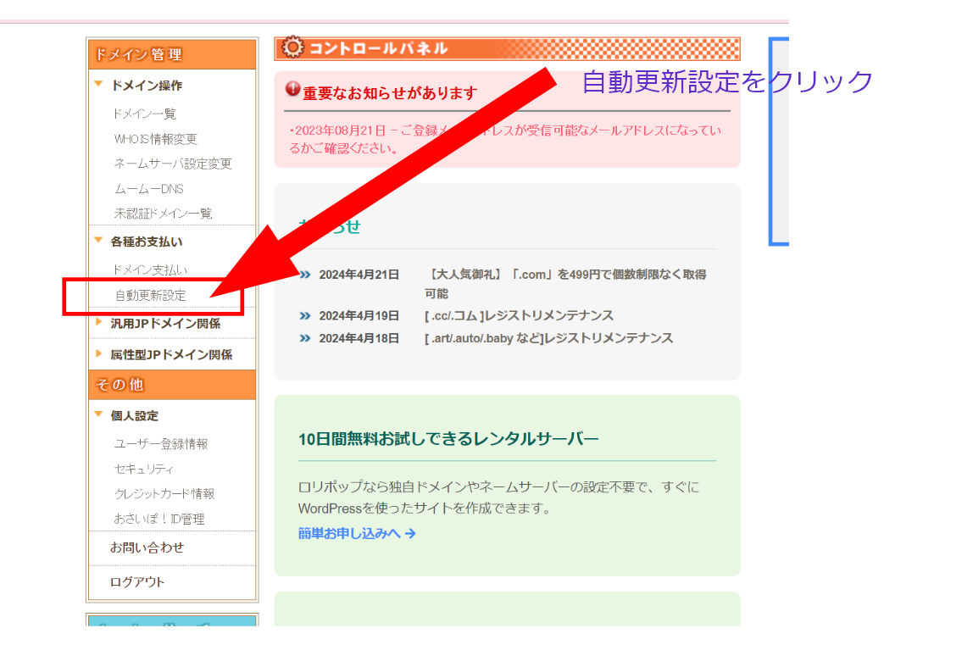This screenshot has width=973, height=667.
Task: Open WHOIS情報変更 from the sidebar
Action: click(148, 139)
